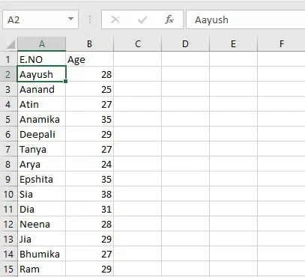
Task: Click the Name Box showing A2
Action: [x=40, y=19]
